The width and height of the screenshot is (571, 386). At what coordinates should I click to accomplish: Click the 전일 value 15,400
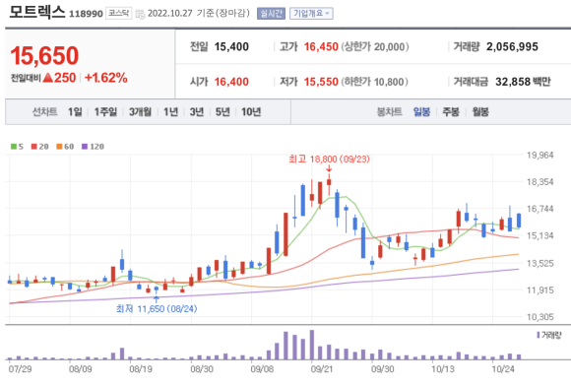[231, 46]
